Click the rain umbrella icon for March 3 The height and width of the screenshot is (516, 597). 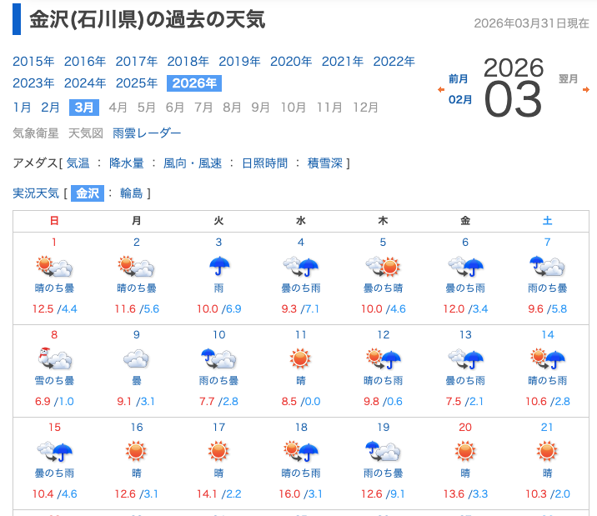218,268
